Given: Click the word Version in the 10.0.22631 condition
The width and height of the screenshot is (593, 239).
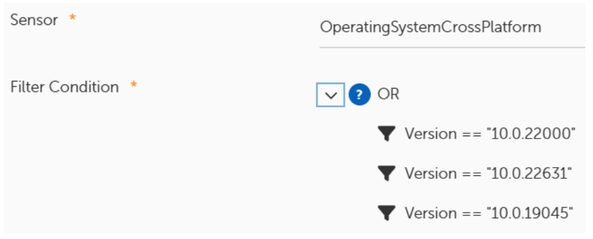Looking at the screenshot, I should [426, 173].
